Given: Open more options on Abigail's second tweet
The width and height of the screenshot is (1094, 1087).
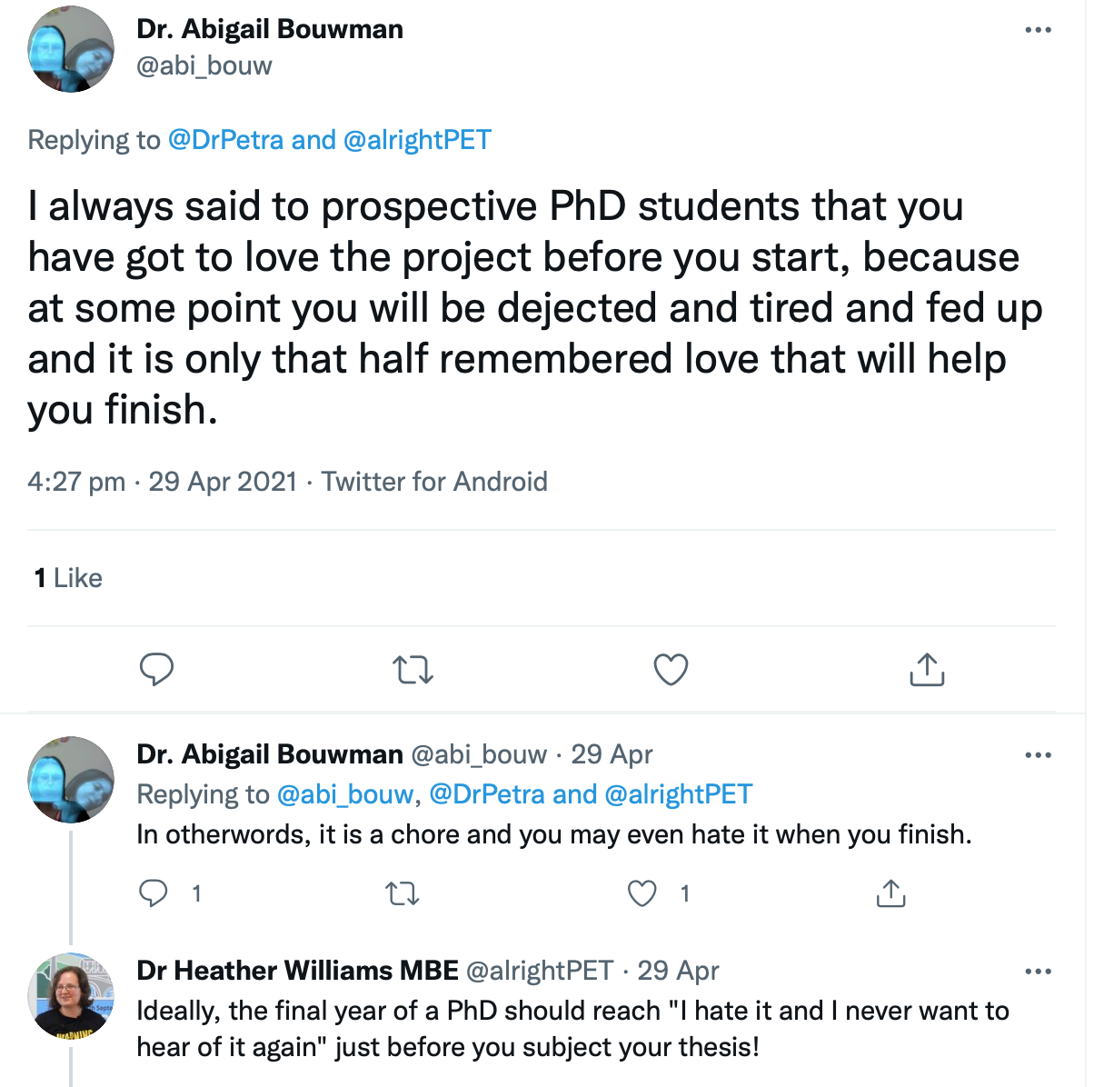Looking at the screenshot, I should pos(1038,755).
